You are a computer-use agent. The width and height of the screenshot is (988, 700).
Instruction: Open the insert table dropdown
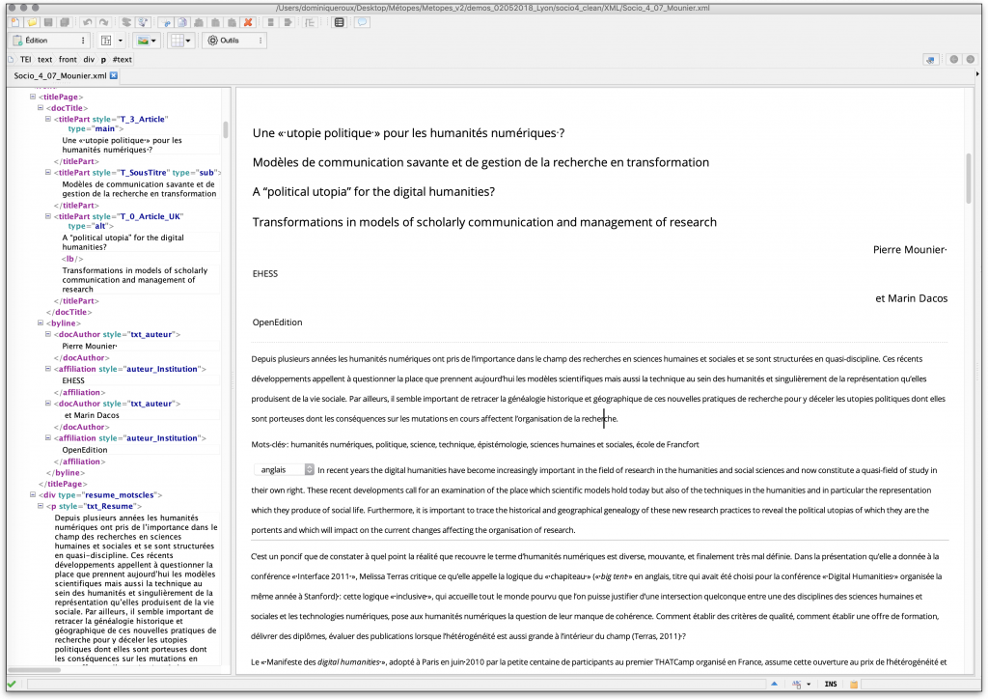click(x=180, y=41)
